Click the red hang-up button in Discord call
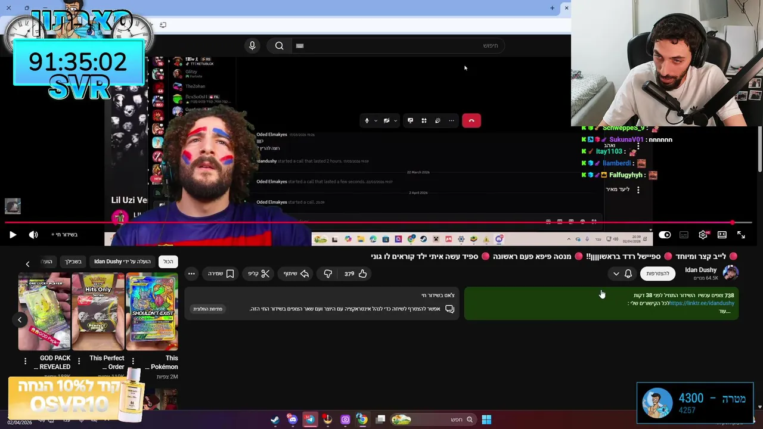The image size is (763, 429). tap(471, 120)
